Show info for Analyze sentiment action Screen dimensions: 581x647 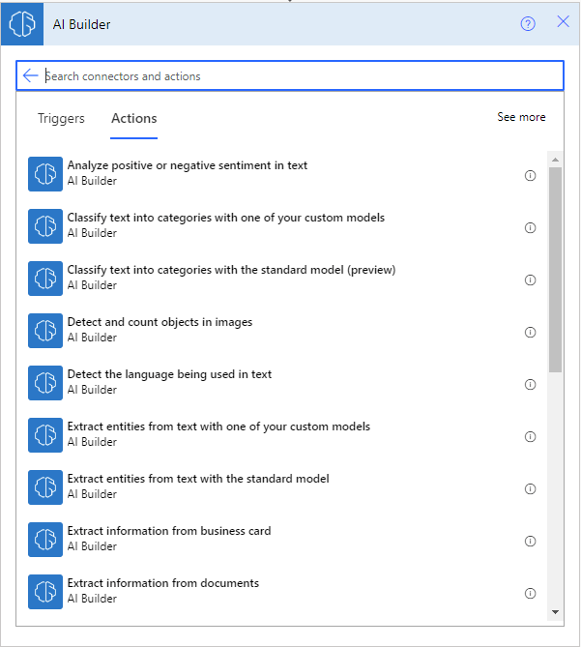point(530,176)
